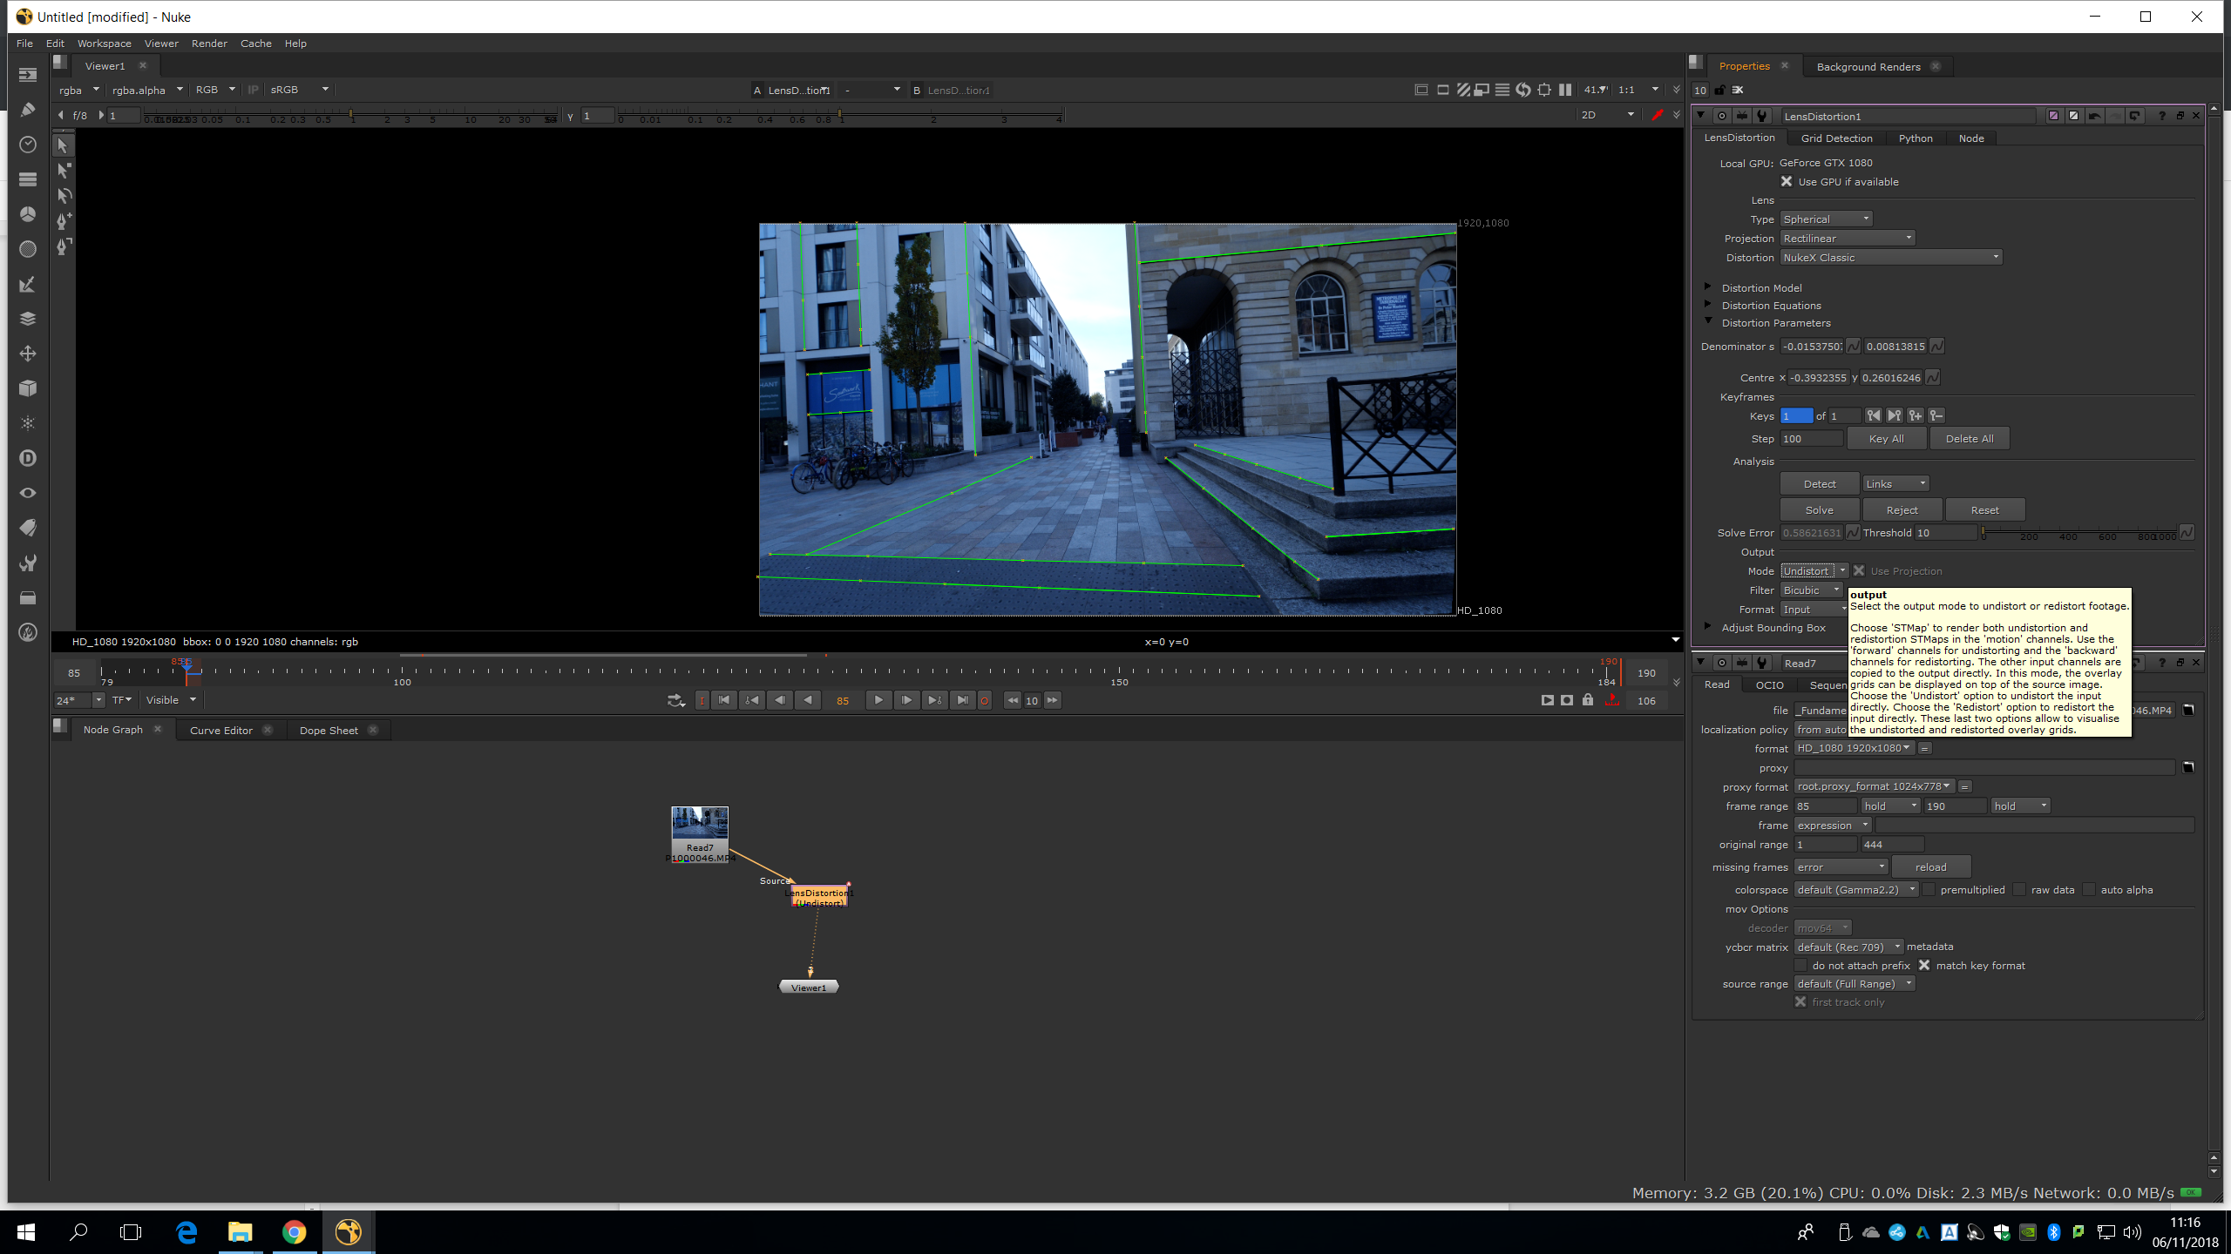Click the play forward button
This screenshot has width=2231, height=1254.
tap(878, 700)
